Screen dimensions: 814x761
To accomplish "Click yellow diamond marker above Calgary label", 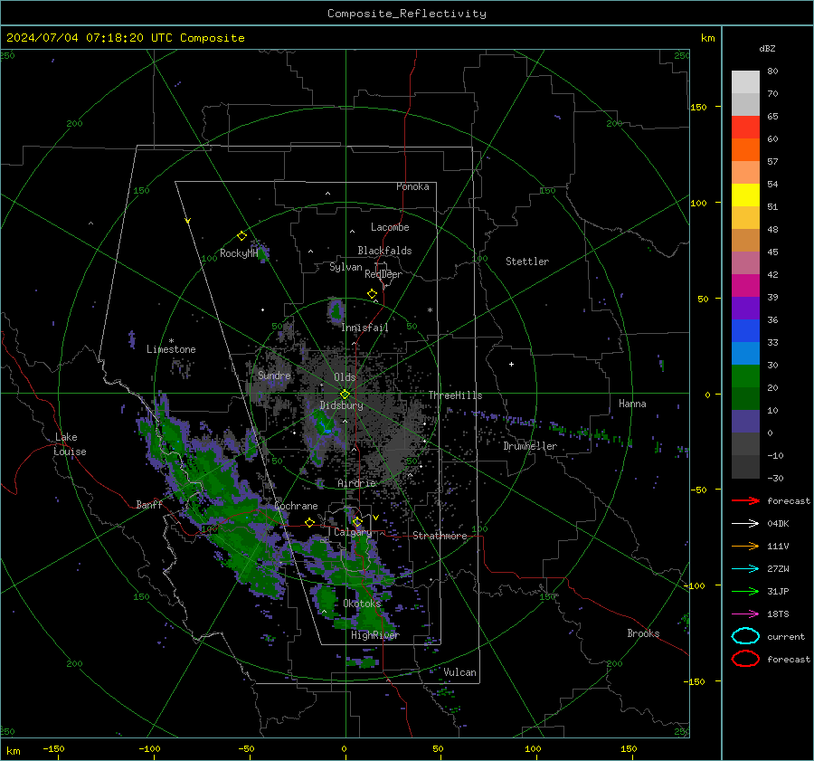I will click(357, 521).
